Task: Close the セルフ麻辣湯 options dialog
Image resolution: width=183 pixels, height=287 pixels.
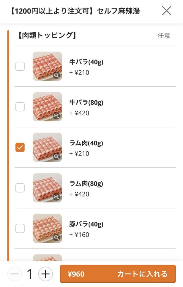Action: point(166,11)
